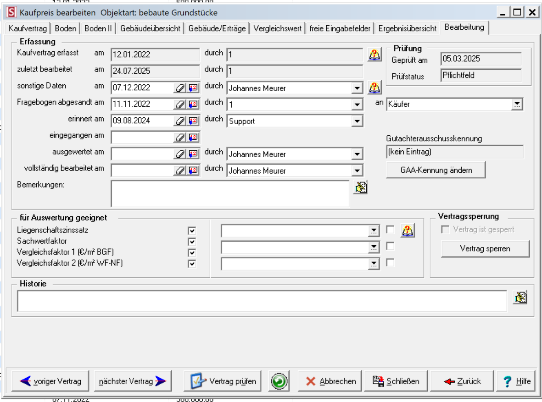The width and height of the screenshot is (542, 402).
Task: Switch to the Boden tab
Action: 66,28
